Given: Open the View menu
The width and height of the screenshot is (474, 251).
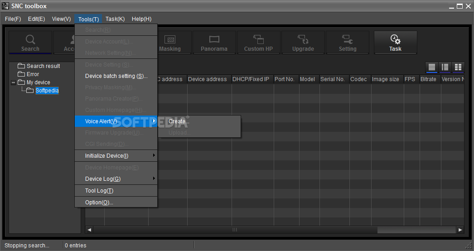Looking at the screenshot, I should coord(61,19).
